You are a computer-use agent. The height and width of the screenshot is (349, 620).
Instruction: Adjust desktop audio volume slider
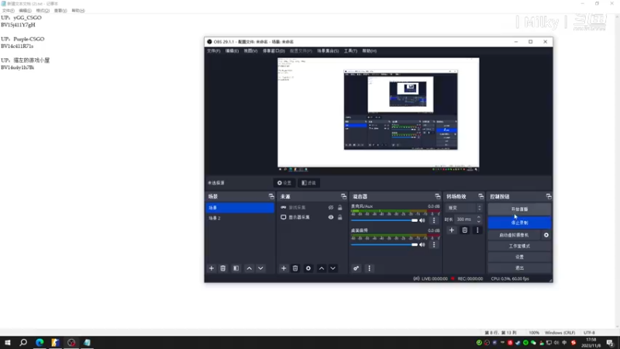click(384, 244)
